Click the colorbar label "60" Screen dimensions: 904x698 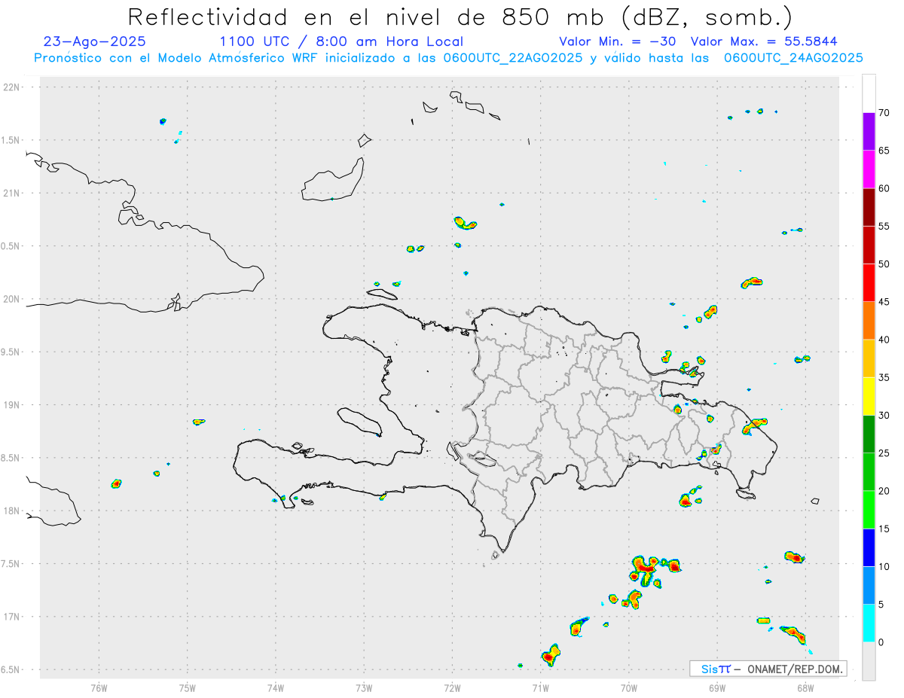884,188
